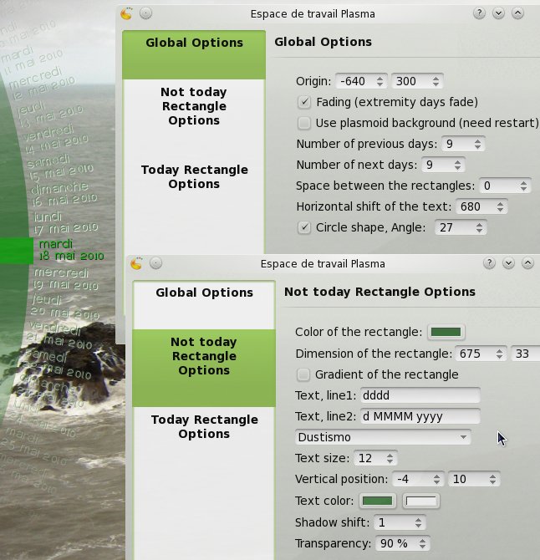Open the white Text color swatch
The width and height of the screenshot is (540, 560).
click(421, 501)
